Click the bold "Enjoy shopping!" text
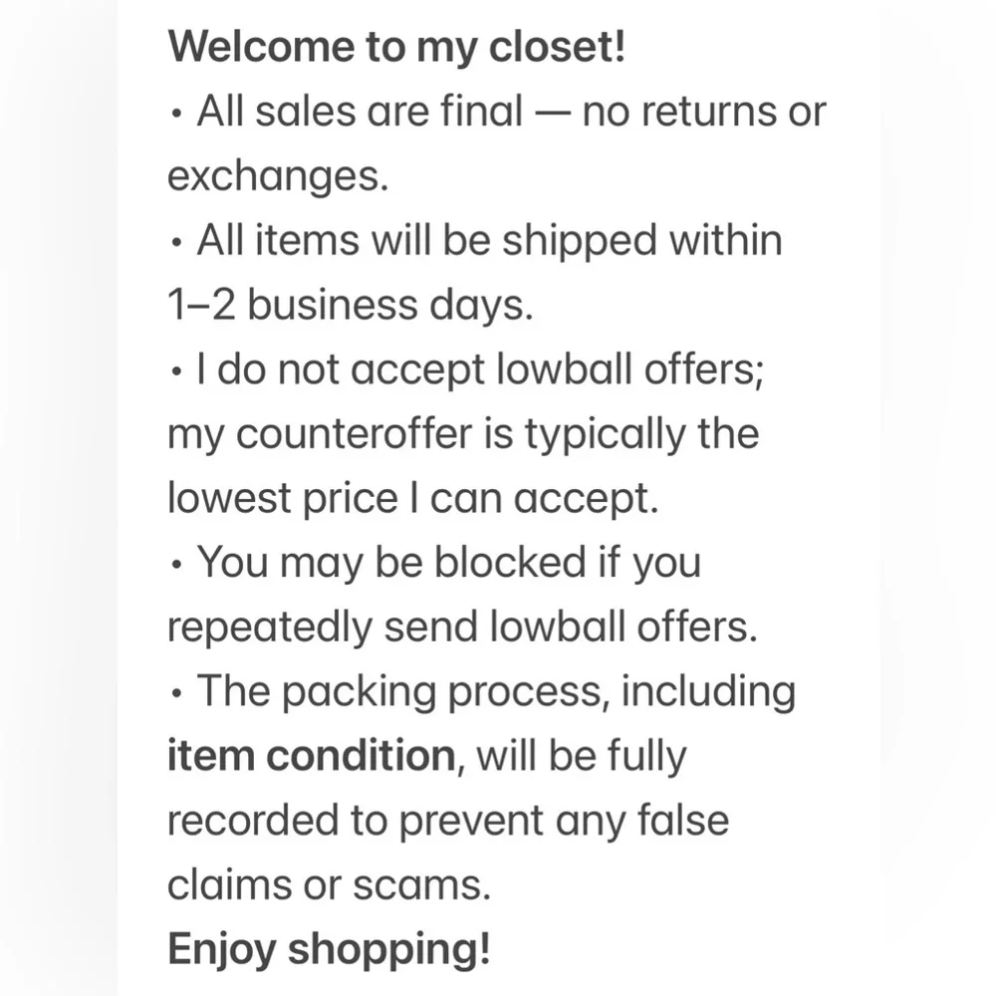This screenshot has height=996, width=996. (329, 950)
